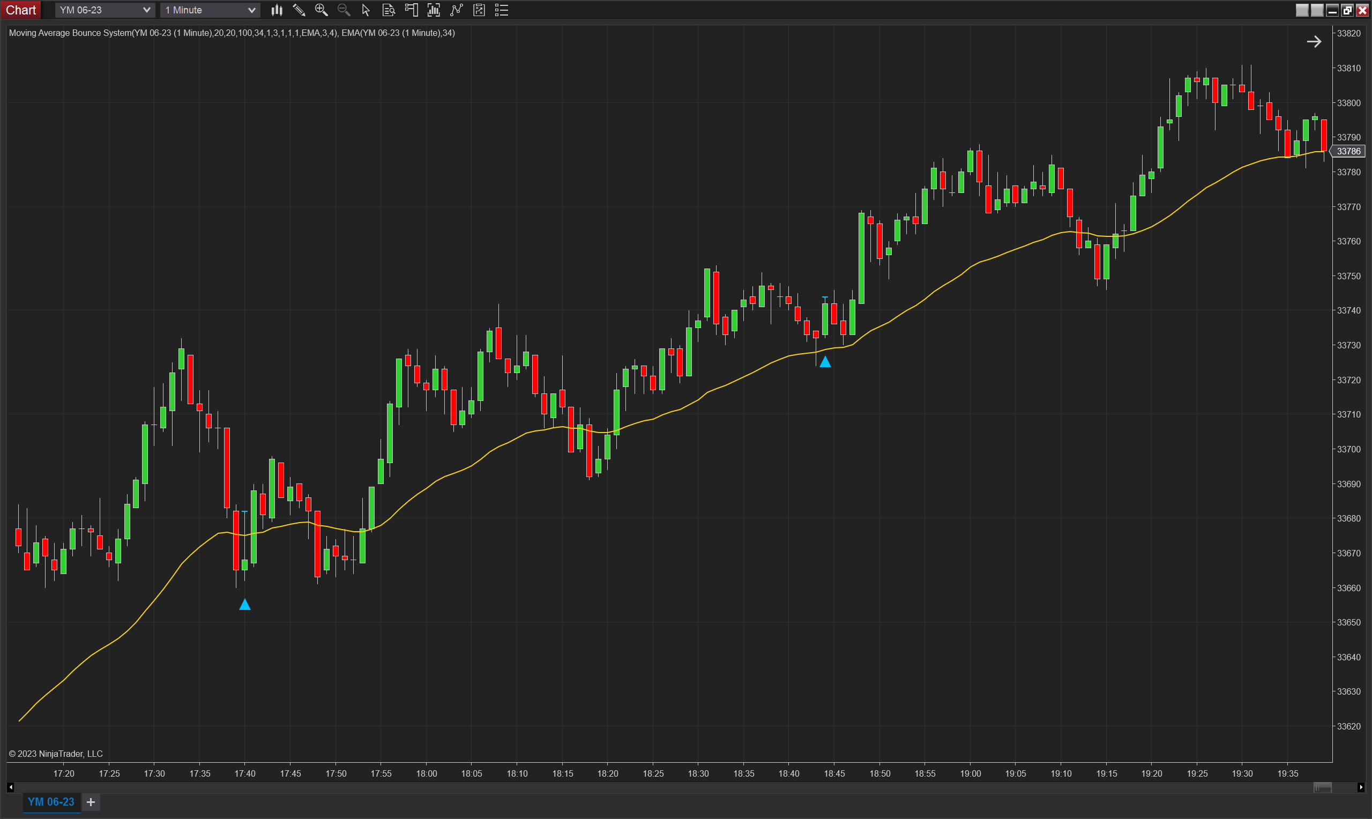Minimize the chart window
Image resolution: width=1372 pixels, height=819 pixels.
click(1332, 10)
